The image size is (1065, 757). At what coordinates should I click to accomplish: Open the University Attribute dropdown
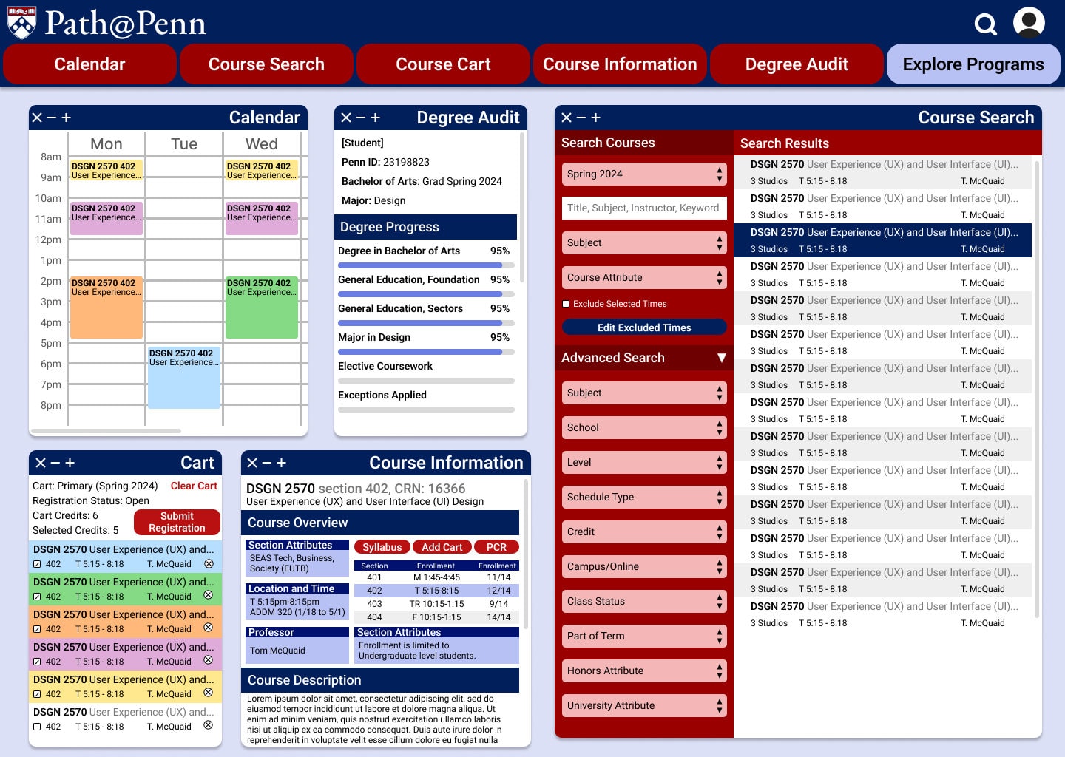click(x=644, y=705)
